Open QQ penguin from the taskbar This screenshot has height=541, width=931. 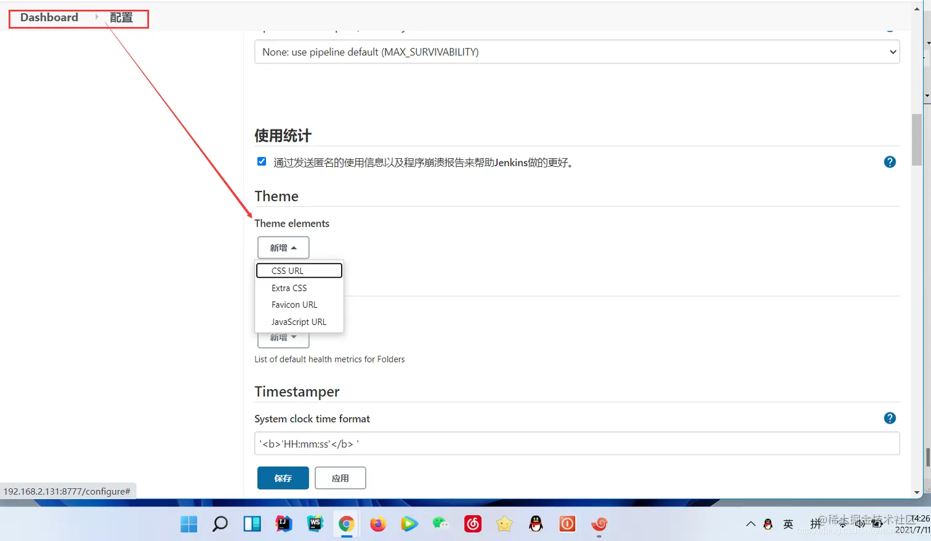[536, 524]
